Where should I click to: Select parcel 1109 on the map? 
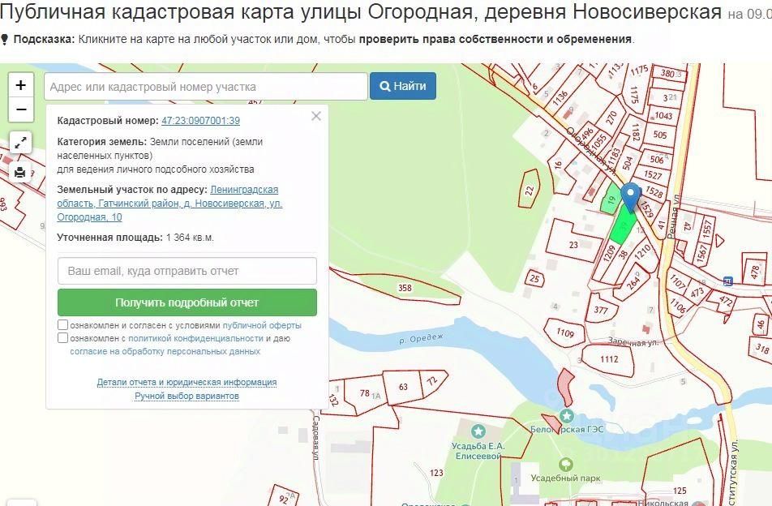[565, 332]
